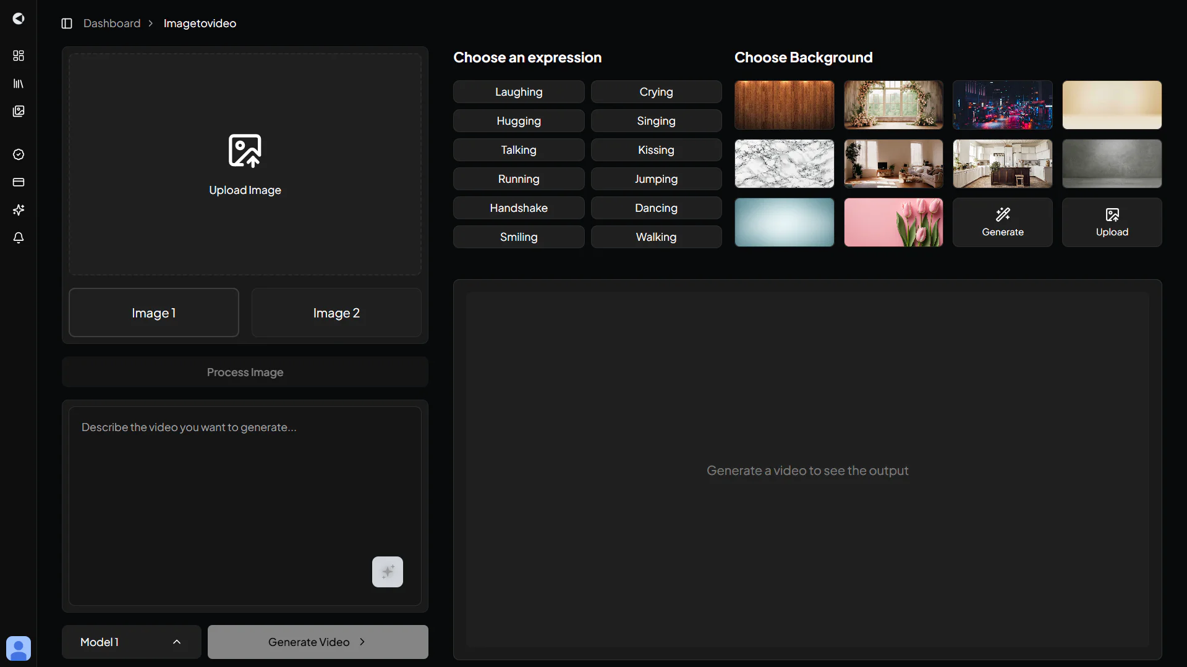Screen dimensions: 1187x667
Task: Select the Smiling expression
Action: pyautogui.click(x=519, y=237)
